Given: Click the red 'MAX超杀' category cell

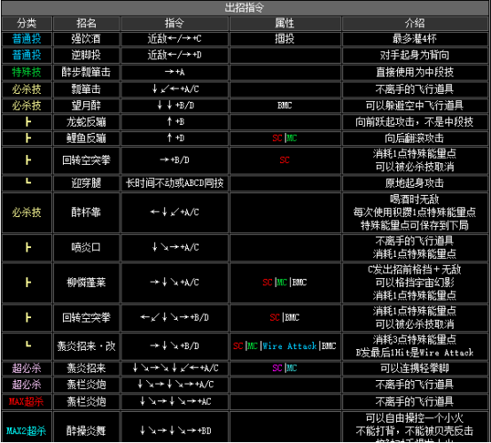Looking at the screenshot, I should pos(26,401).
